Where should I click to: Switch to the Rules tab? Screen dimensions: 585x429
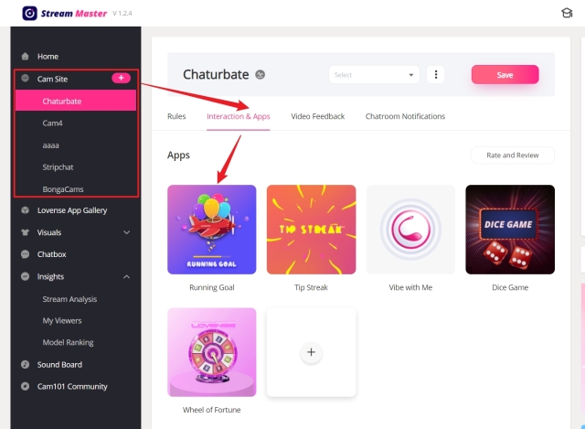coord(176,116)
